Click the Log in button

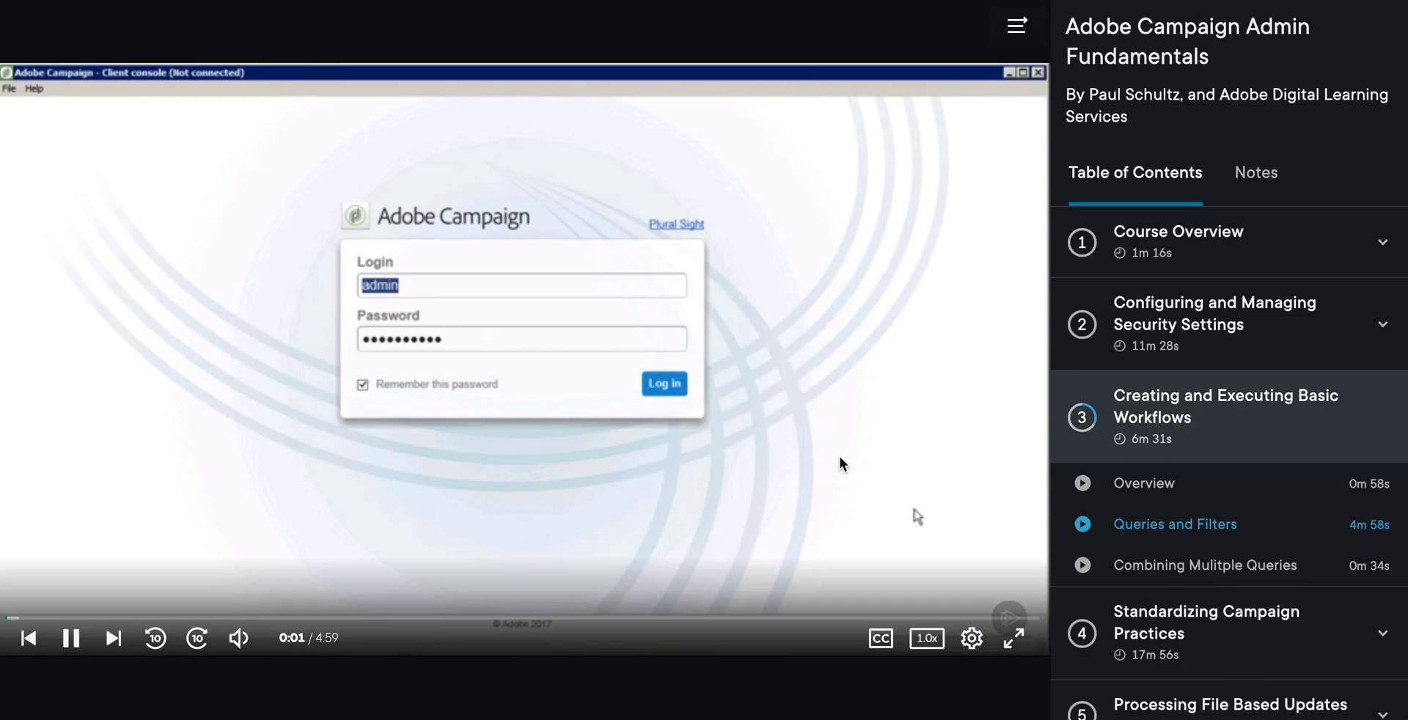point(664,383)
